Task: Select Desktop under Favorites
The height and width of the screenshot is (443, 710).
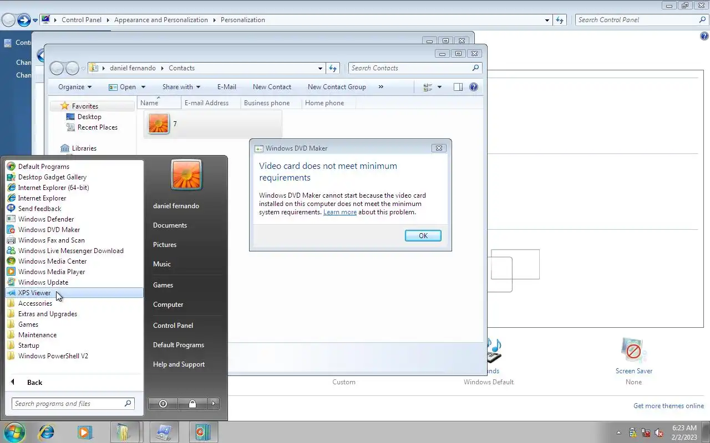Action: click(x=89, y=117)
